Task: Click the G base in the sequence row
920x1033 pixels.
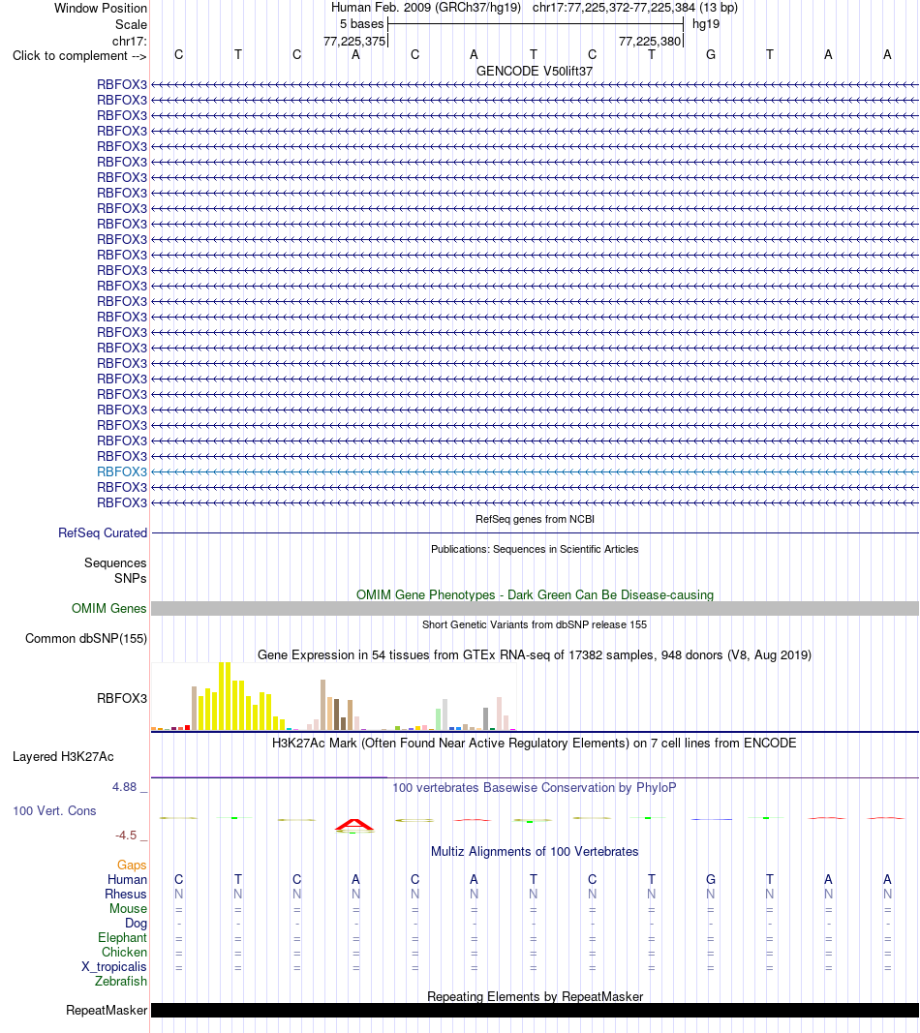Action: (711, 54)
